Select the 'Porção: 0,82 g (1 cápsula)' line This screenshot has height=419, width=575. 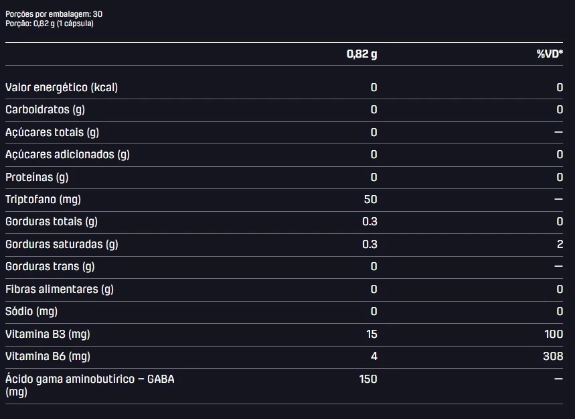(x=50, y=23)
